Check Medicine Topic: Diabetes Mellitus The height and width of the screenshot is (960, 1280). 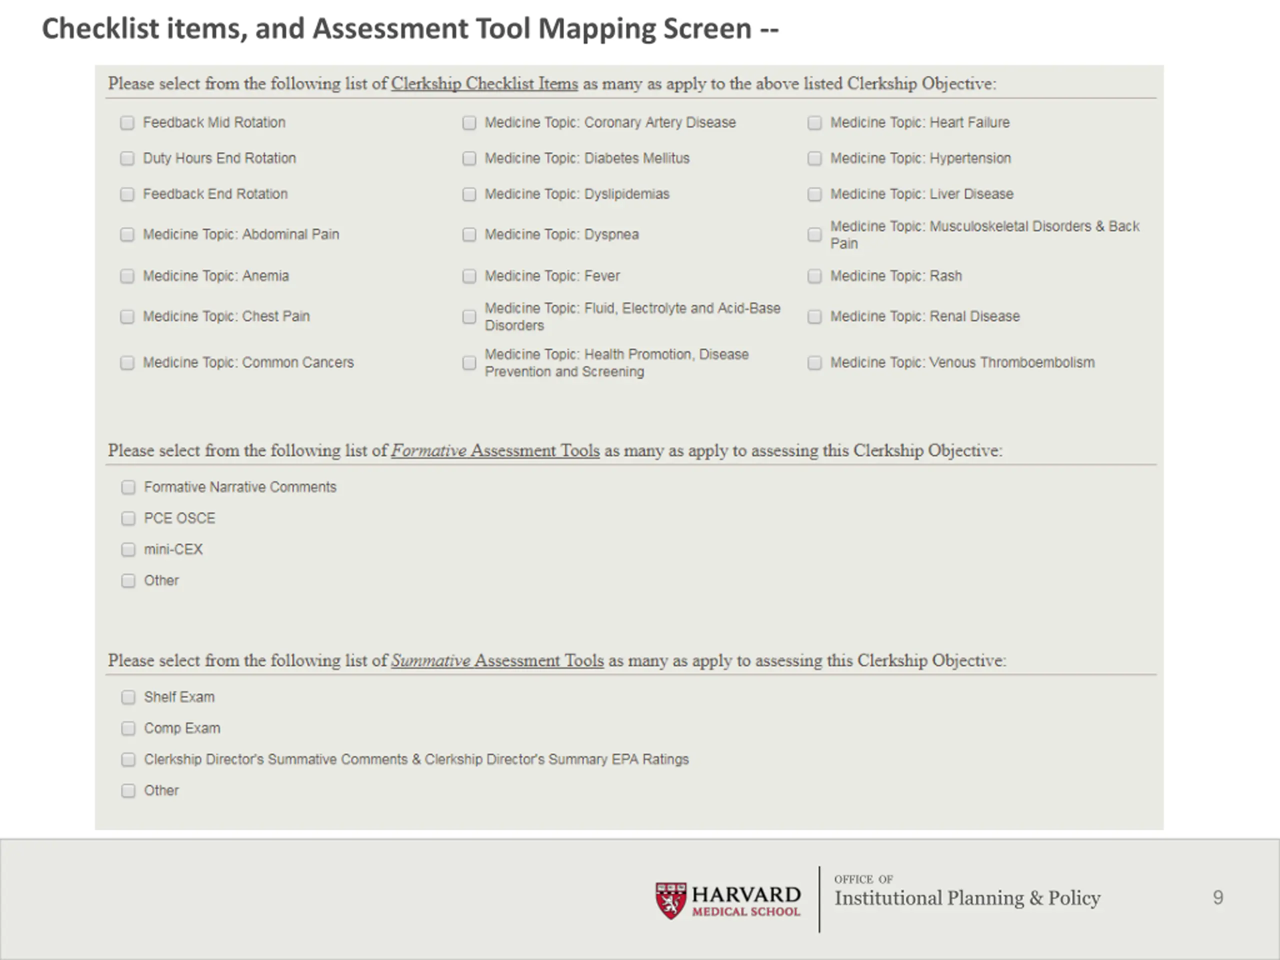tap(469, 158)
